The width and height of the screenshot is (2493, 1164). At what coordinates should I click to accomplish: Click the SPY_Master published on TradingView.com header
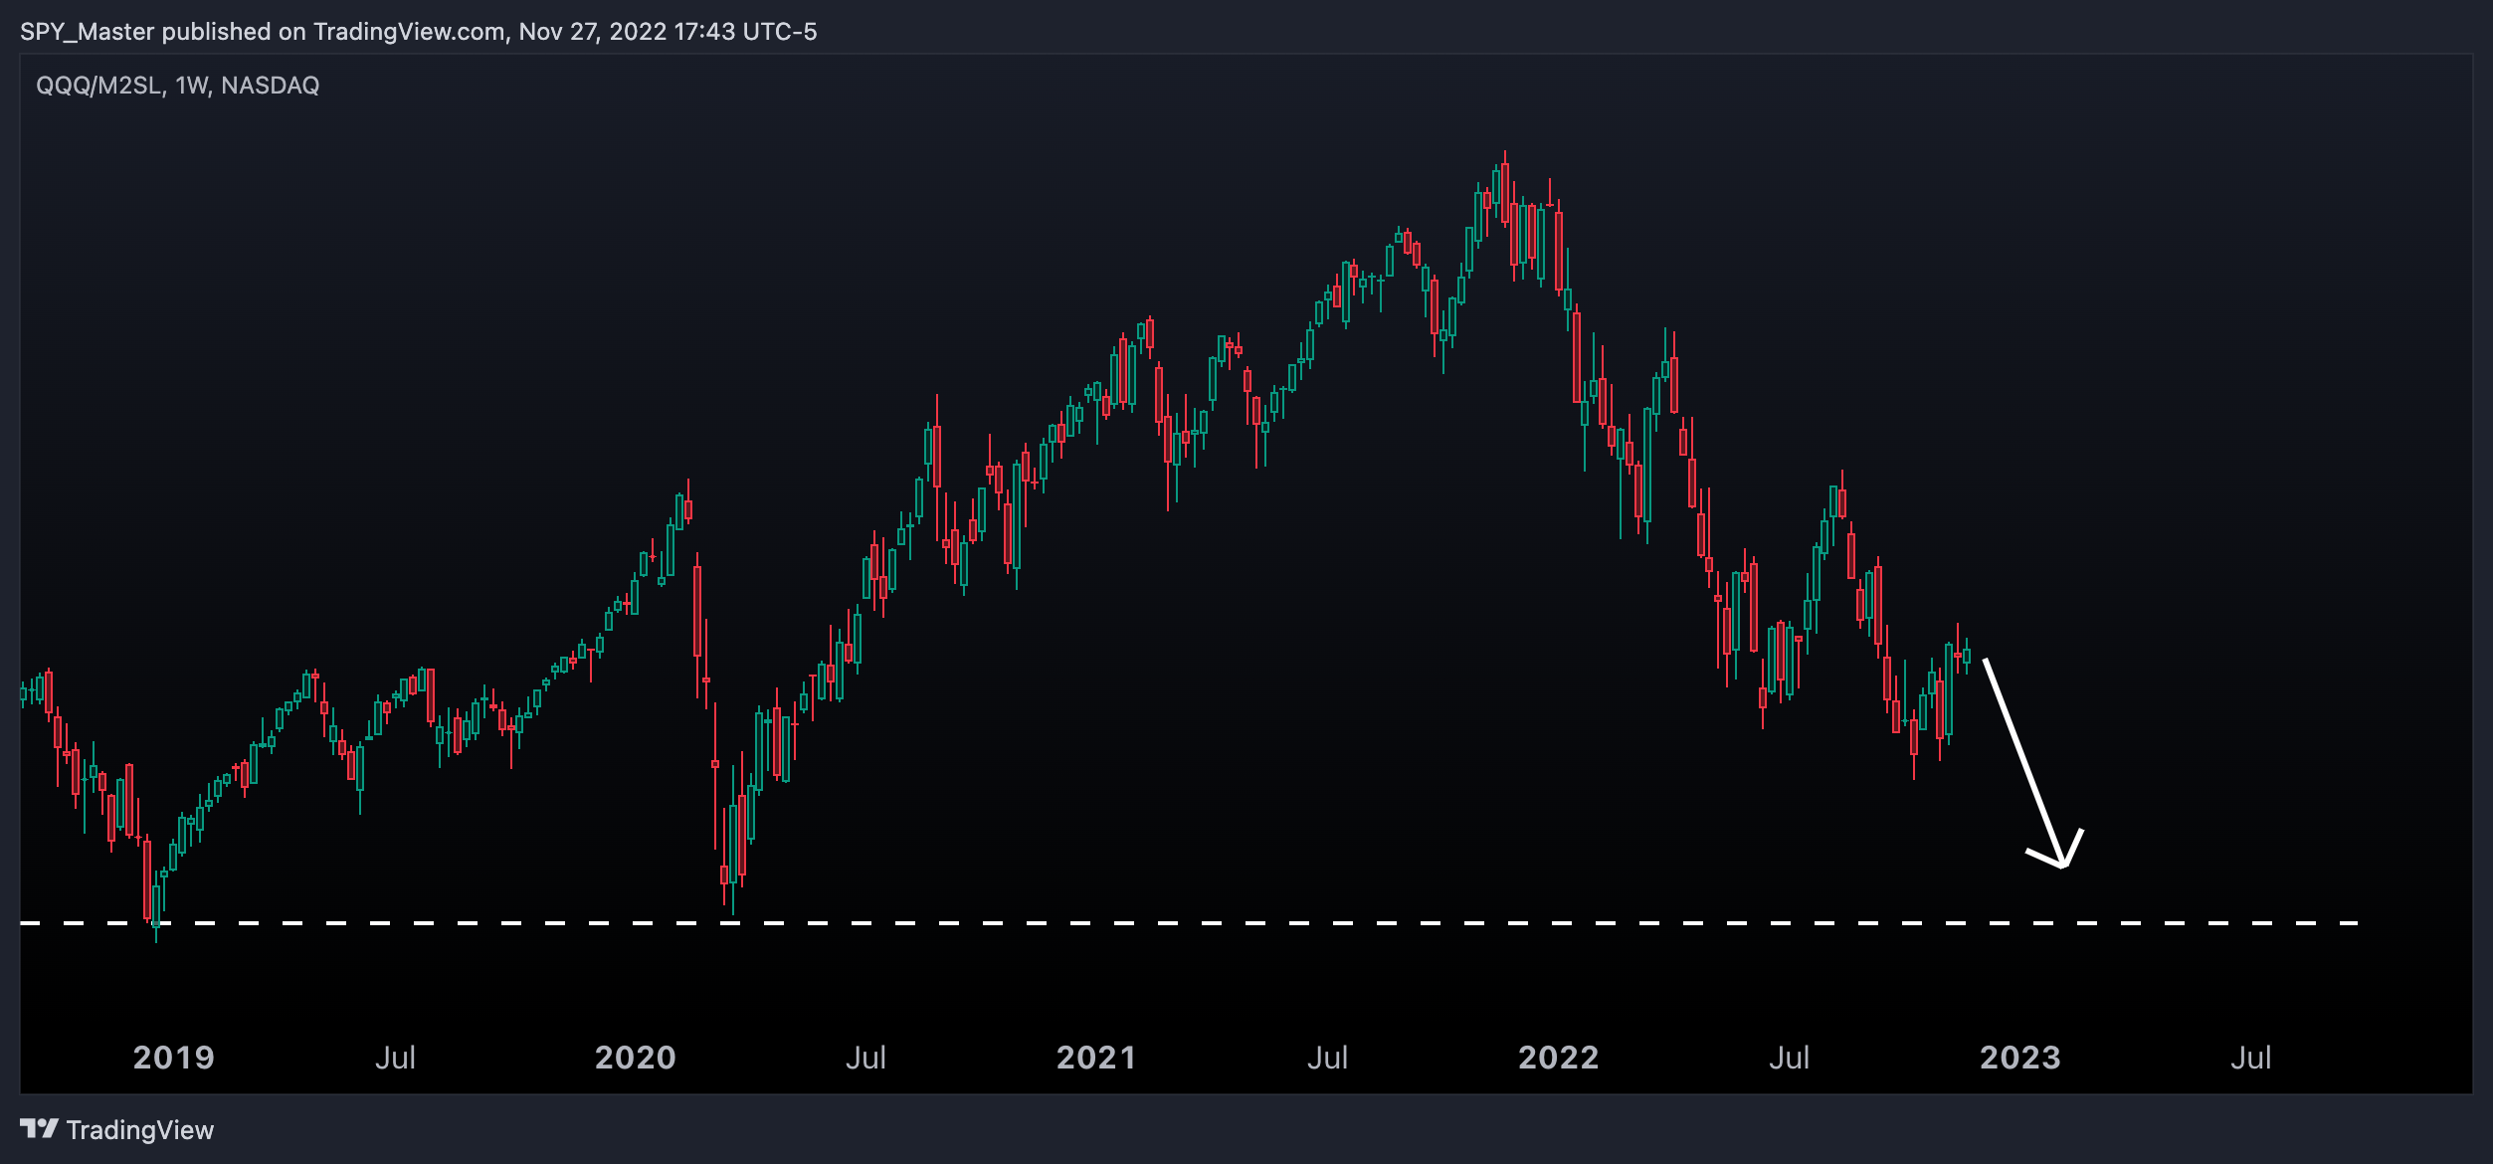click(418, 32)
